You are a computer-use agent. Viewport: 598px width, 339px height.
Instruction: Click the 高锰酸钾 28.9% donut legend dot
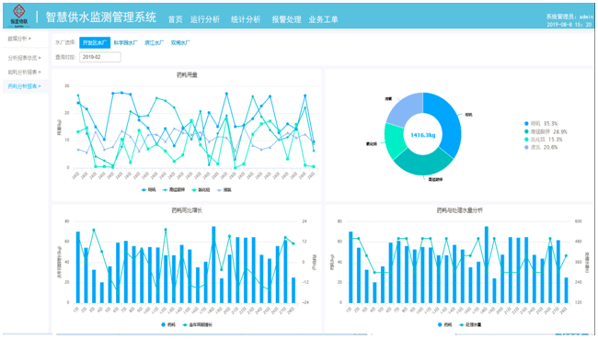click(526, 131)
